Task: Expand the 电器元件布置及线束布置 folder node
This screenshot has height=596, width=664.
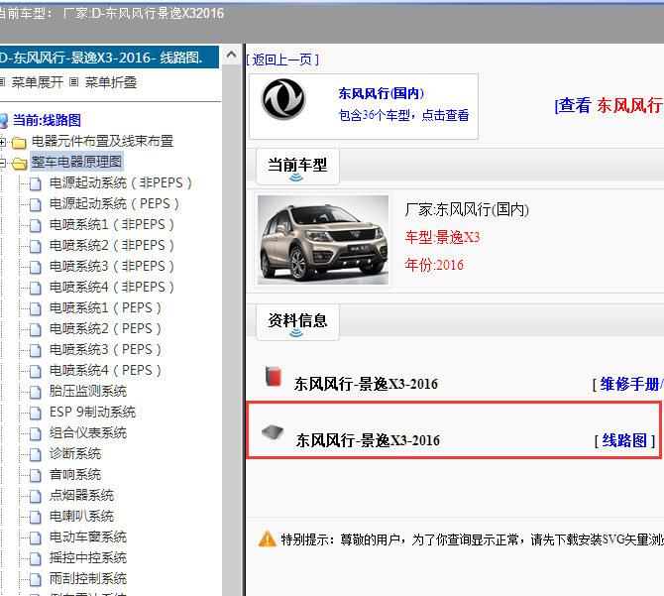Action: click(2, 143)
